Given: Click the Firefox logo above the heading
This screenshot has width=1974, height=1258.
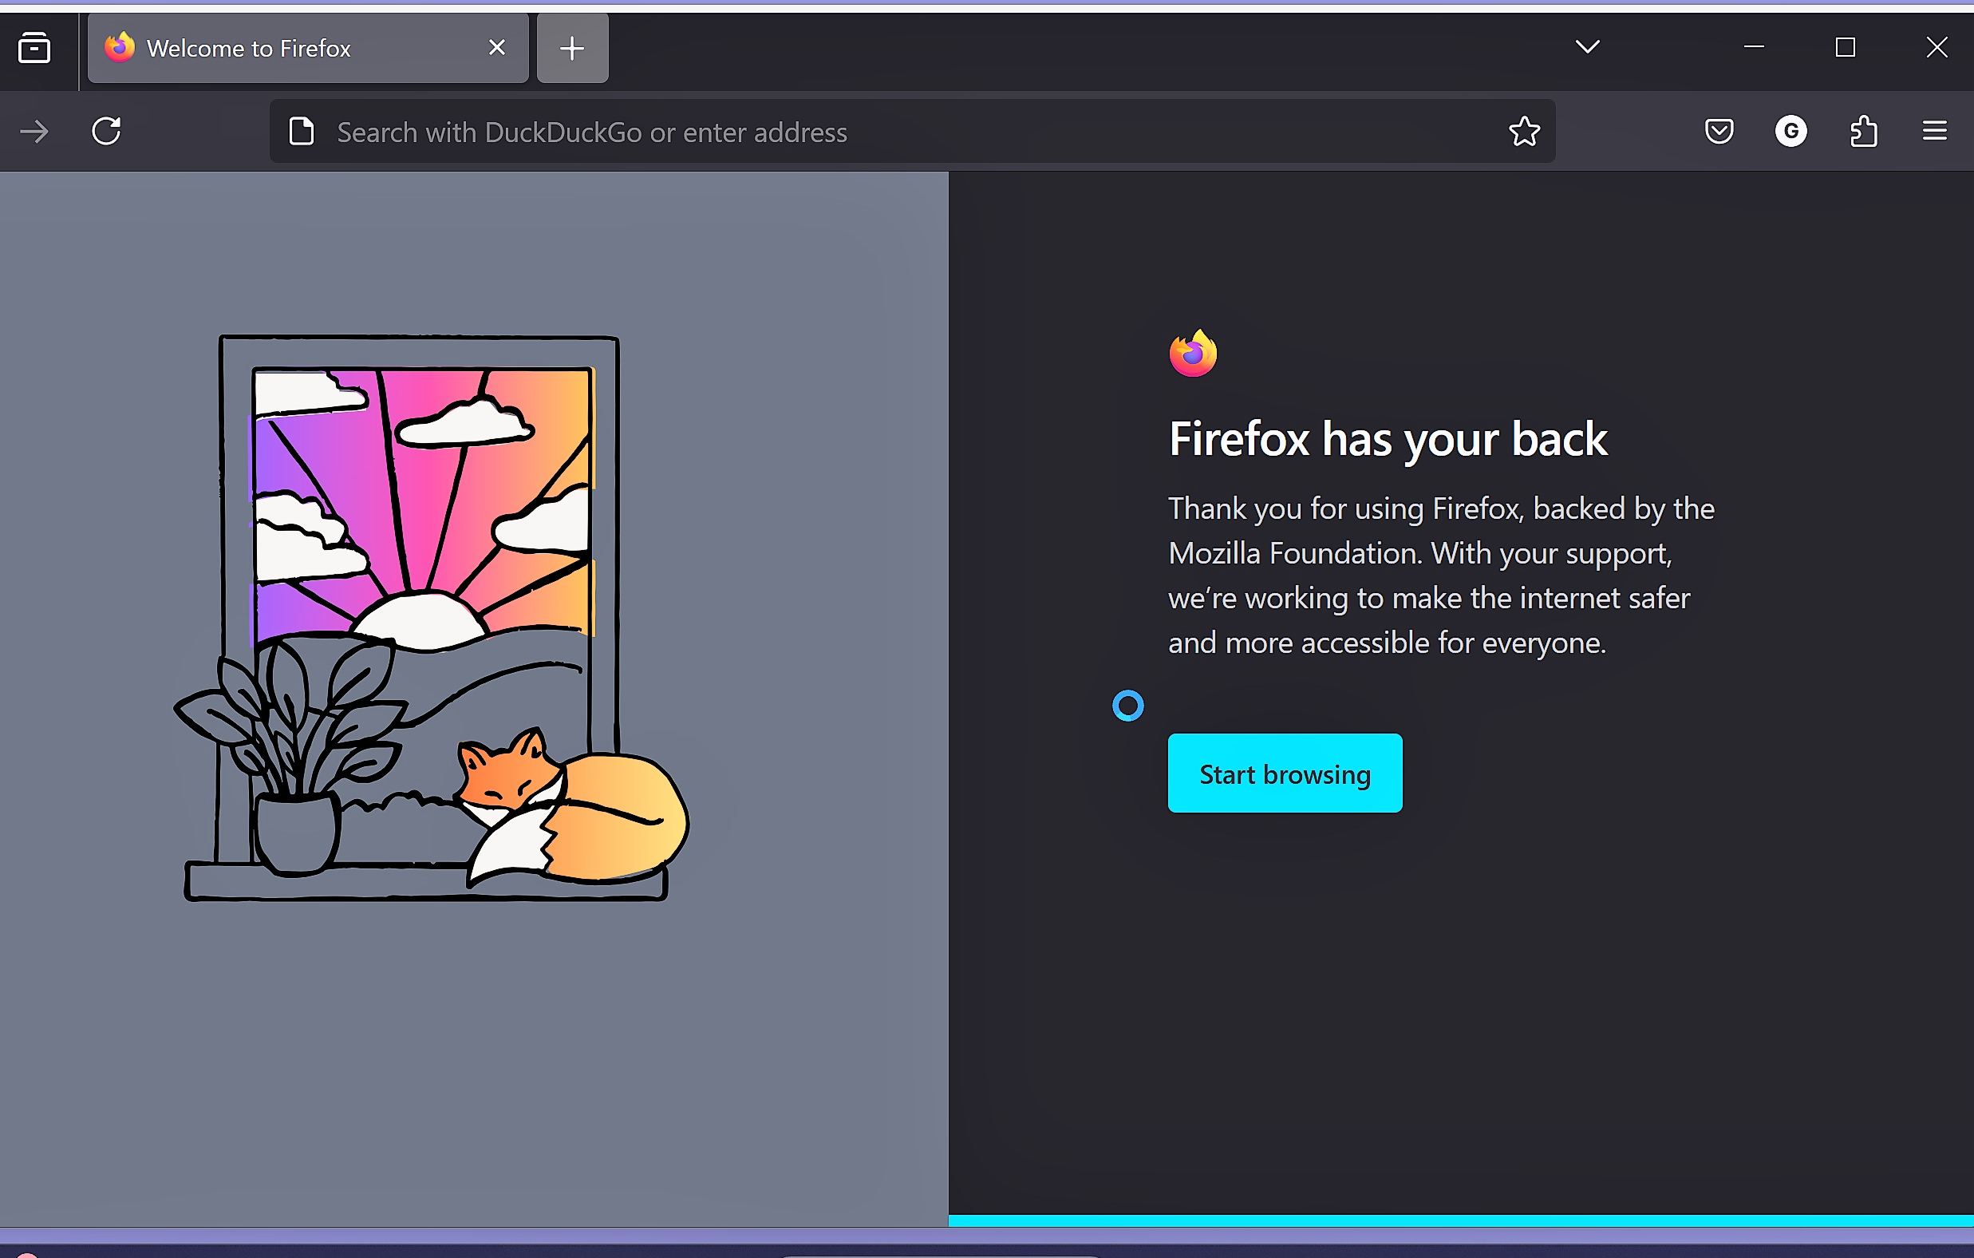Looking at the screenshot, I should pyautogui.click(x=1193, y=353).
